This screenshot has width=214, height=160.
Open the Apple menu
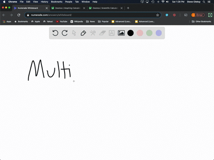coord(4,2)
